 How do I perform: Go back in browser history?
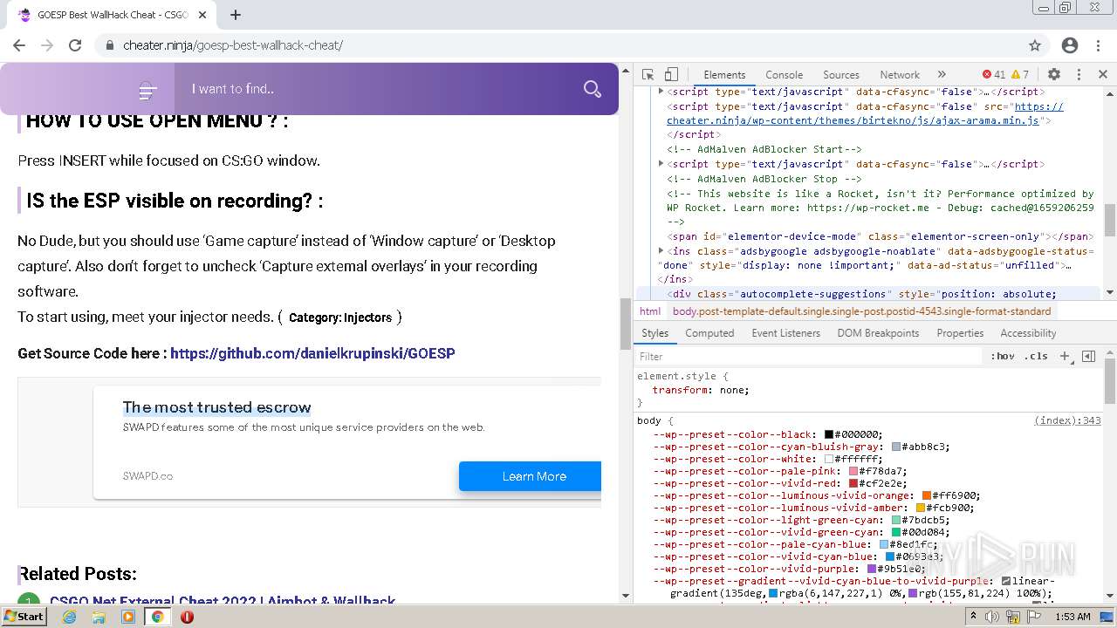click(19, 45)
